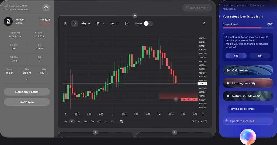Click the AMZN ticker symbol
Image resolution: width=277 pixels, height=145 pixels.
coord(19,23)
